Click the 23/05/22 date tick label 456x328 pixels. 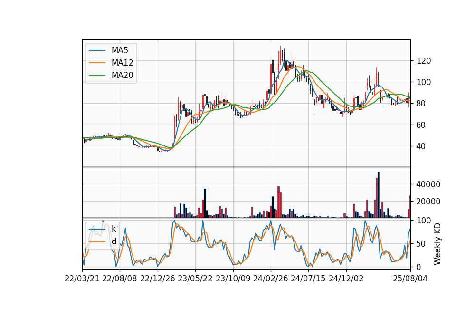[195, 279]
